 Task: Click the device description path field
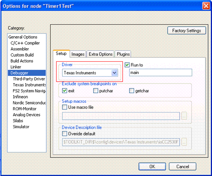point(121,142)
